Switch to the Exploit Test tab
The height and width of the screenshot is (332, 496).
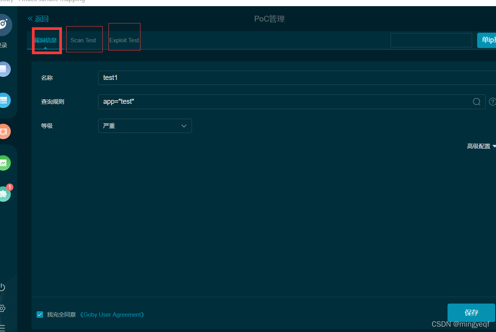point(124,40)
